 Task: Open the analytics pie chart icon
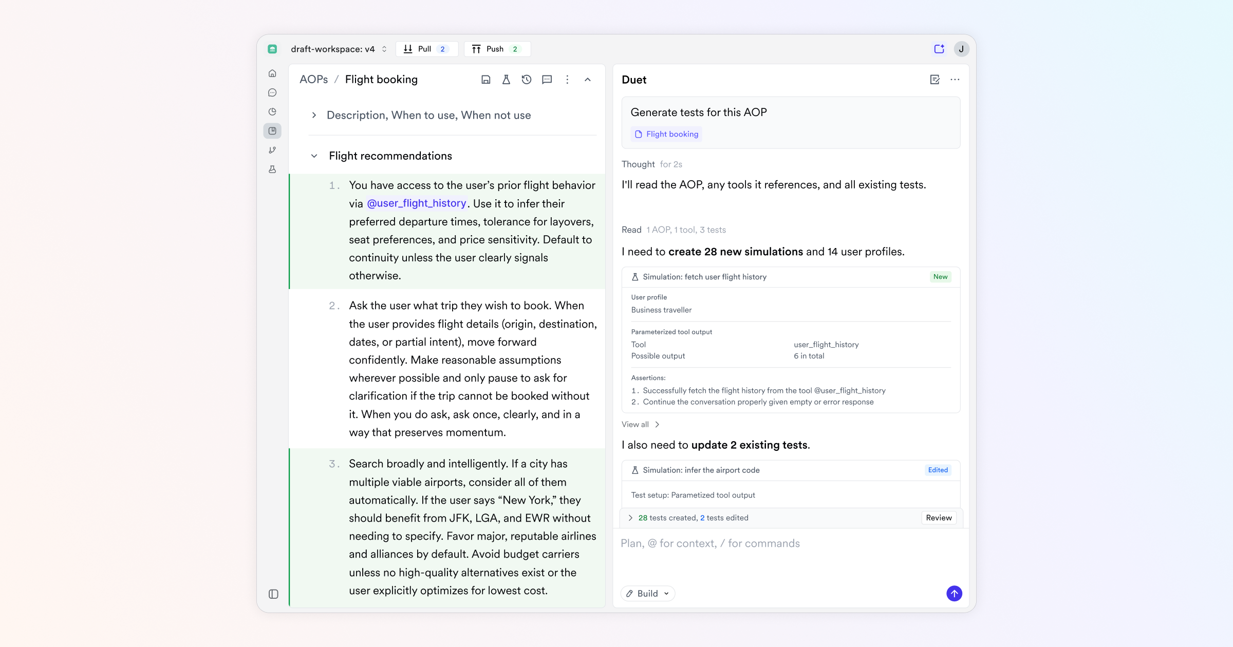tap(272, 111)
